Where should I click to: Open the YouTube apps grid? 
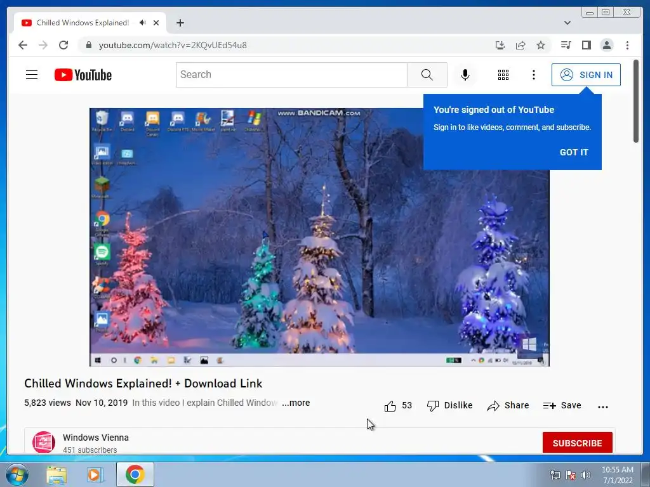(503, 75)
